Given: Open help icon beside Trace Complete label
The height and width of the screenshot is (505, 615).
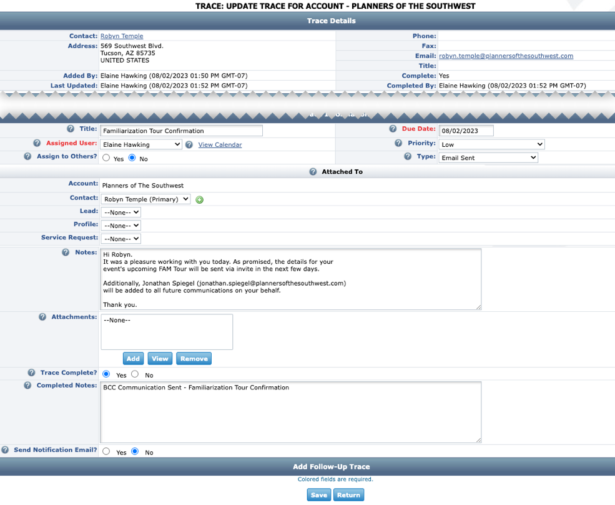Looking at the screenshot, I should [31, 372].
